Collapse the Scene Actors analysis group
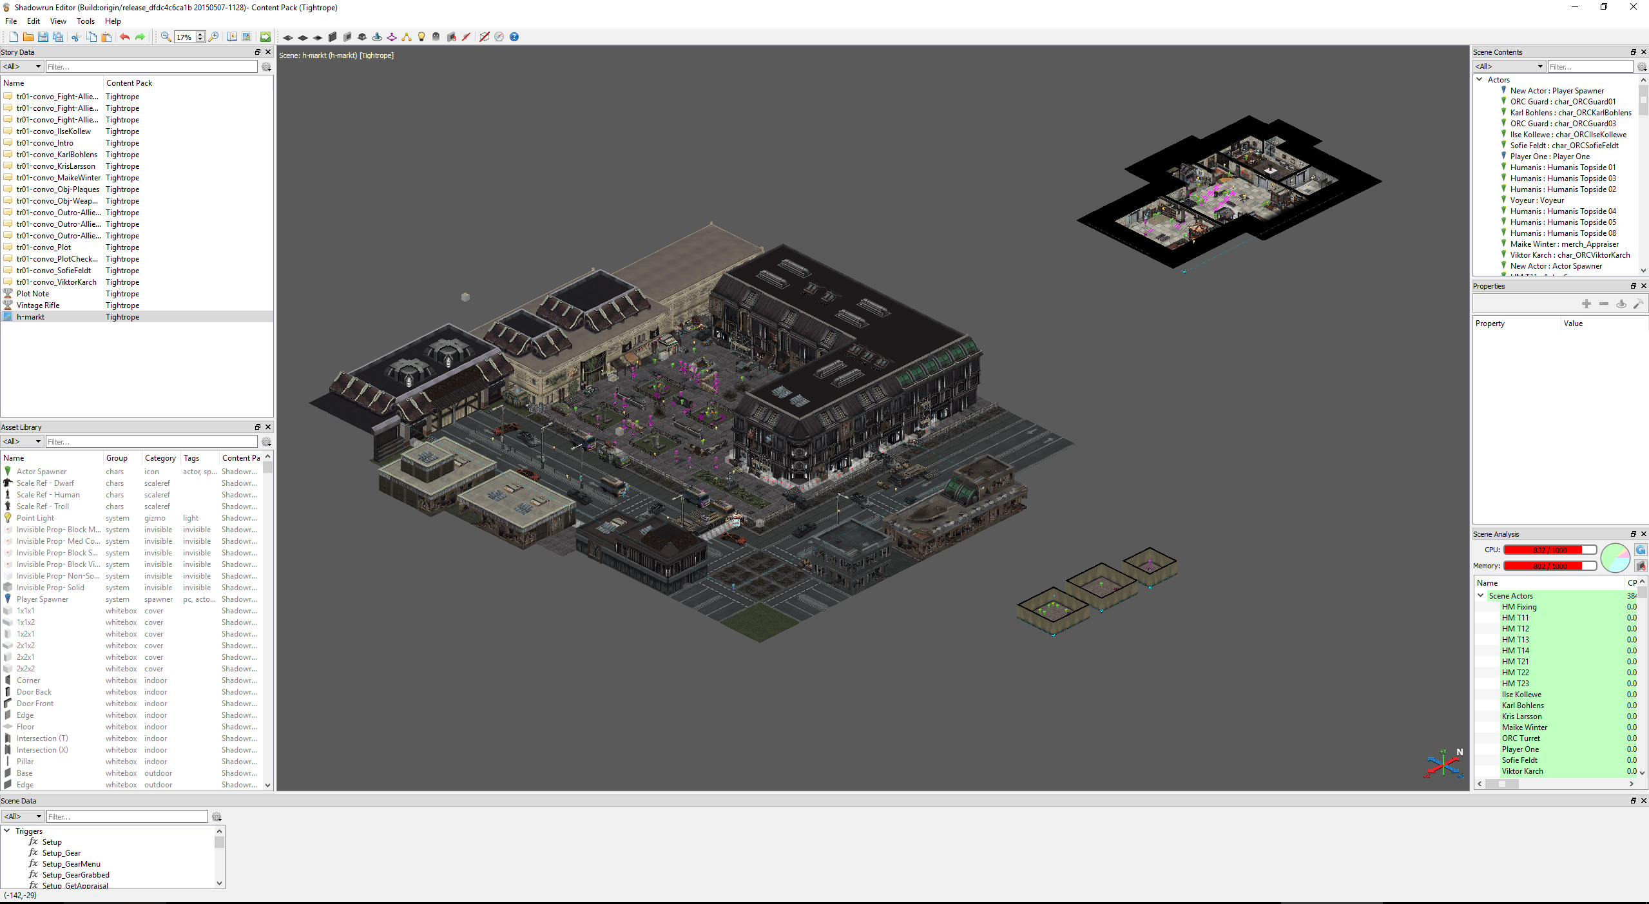 (1481, 595)
